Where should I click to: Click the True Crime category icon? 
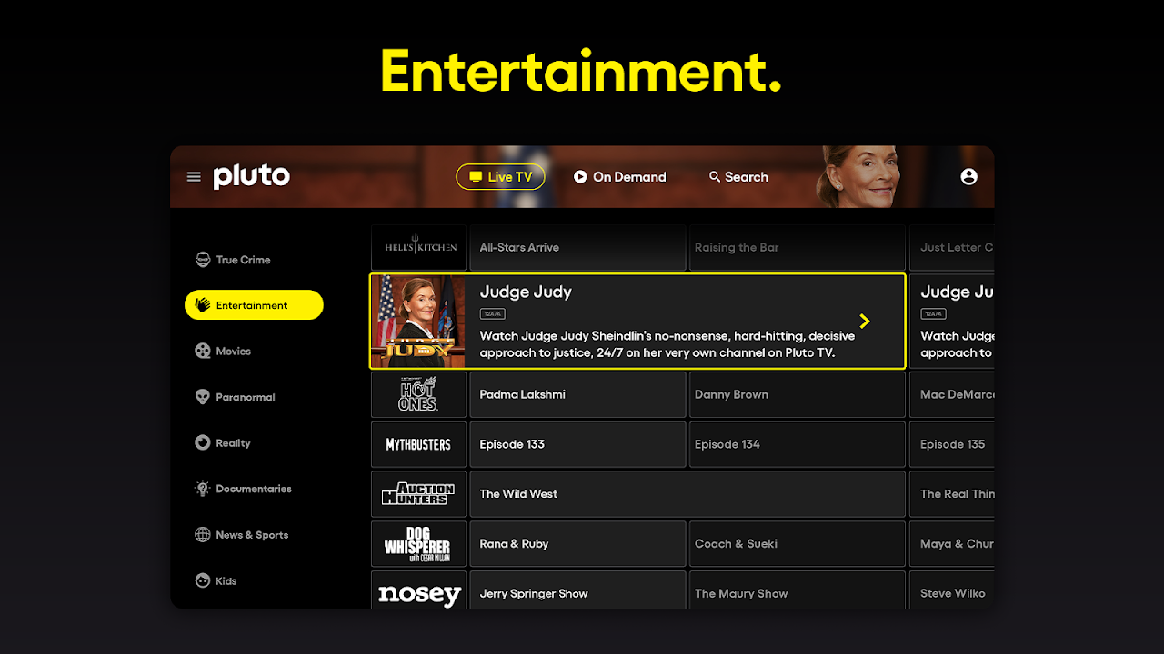click(x=203, y=260)
